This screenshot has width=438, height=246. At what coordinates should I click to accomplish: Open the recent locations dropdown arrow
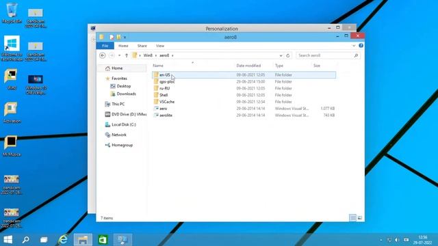(x=120, y=55)
